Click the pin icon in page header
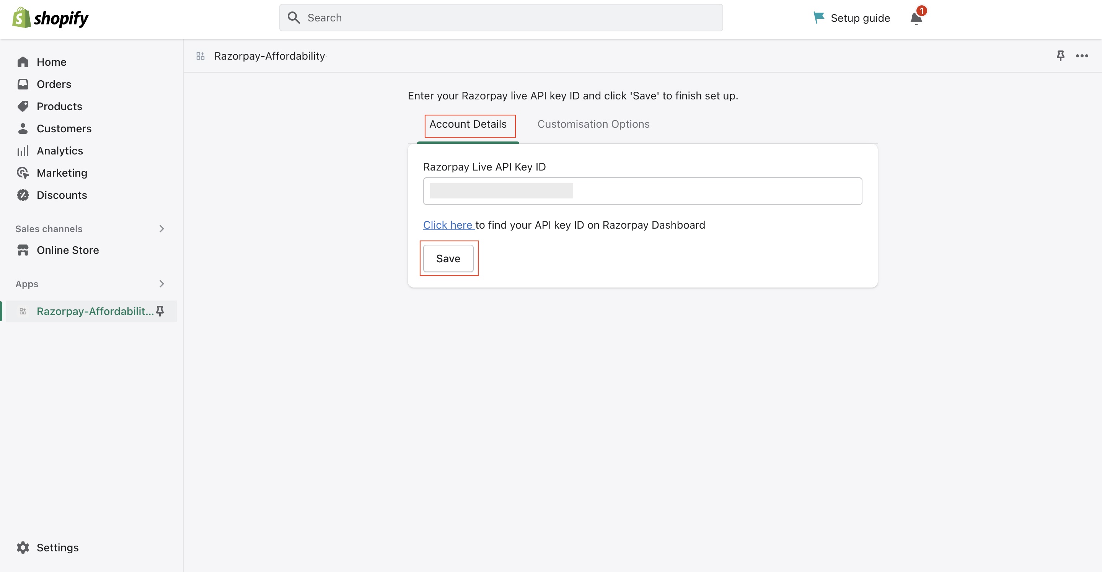Screen dimensions: 1102x572 click(x=1060, y=55)
